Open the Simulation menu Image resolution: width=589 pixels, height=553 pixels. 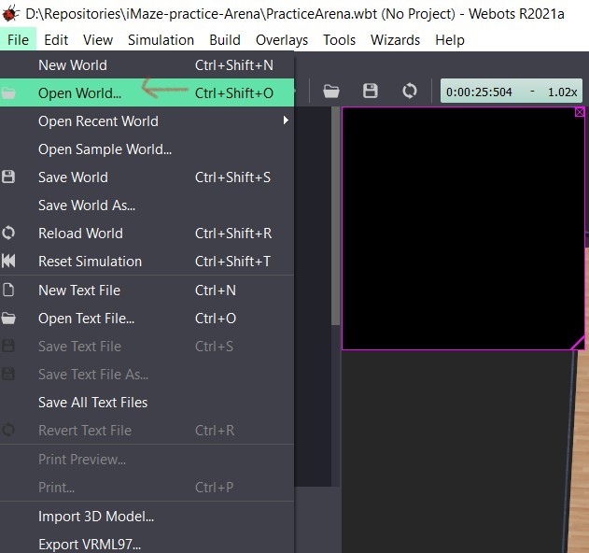point(161,39)
